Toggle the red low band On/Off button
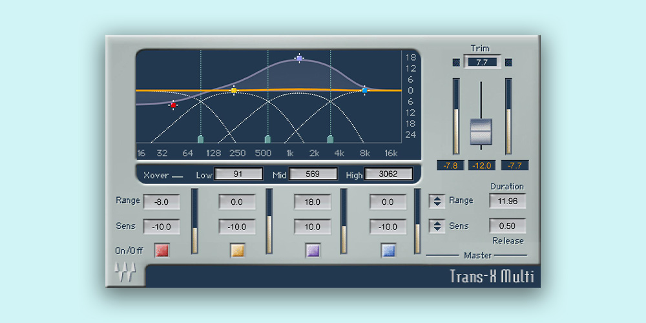Image resolution: width=646 pixels, height=323 pixels. (x=162, y=251)
